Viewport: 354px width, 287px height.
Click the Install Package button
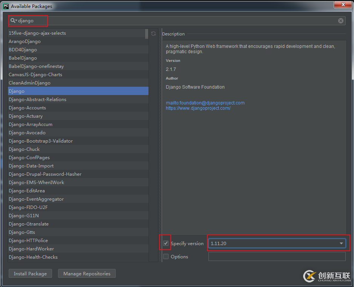(30, 274)
